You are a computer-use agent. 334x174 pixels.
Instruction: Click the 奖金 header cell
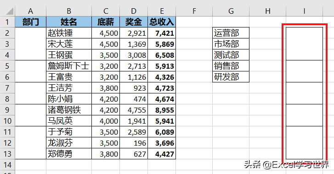[x=134, y=22]
